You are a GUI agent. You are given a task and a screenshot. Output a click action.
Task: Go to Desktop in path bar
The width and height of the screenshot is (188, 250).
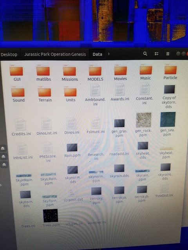pyautogui.click(x=9, y=55)
